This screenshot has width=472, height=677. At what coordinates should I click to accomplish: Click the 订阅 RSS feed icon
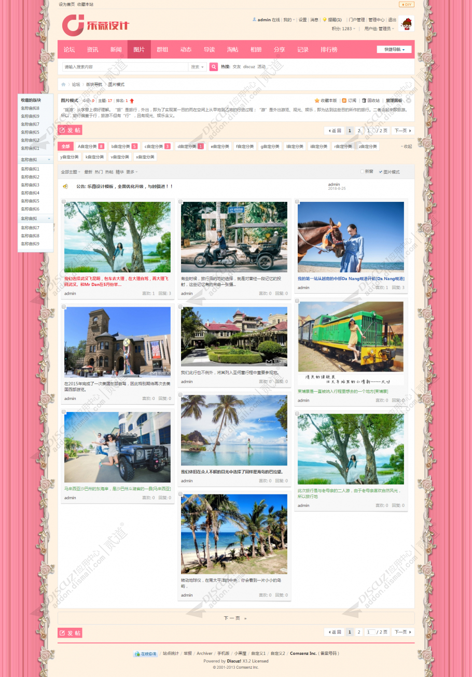pos(344,101)
